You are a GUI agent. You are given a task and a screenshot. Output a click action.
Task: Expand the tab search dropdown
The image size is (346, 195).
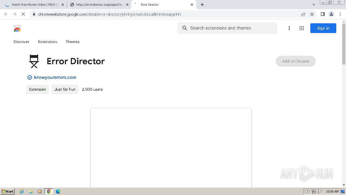pos(314,5)
